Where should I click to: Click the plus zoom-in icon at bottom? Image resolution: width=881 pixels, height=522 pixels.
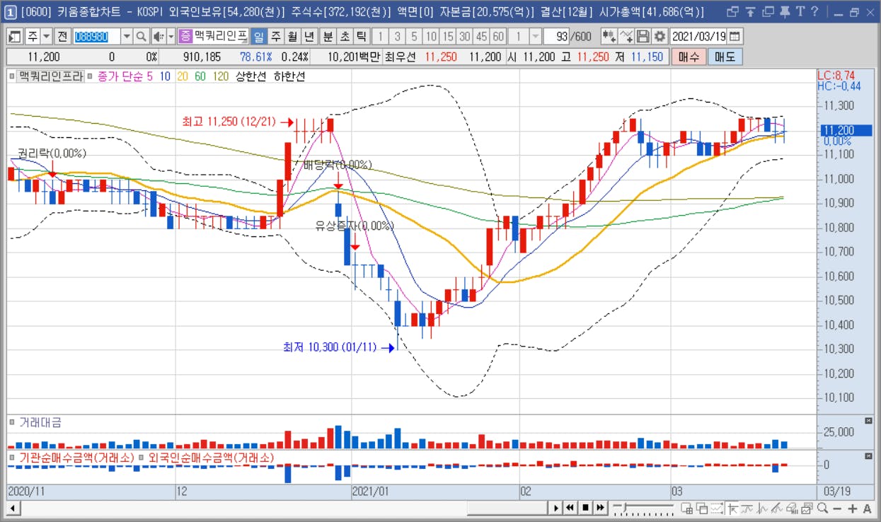853,508
